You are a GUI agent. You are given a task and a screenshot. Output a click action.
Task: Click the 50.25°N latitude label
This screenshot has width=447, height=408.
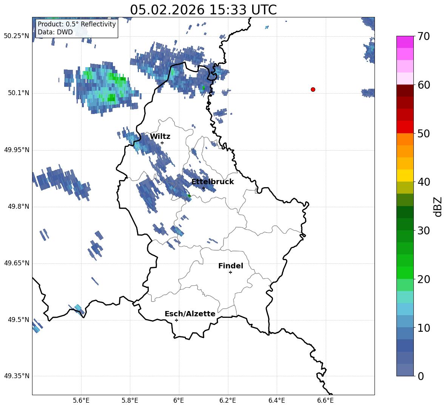[17, 36]
